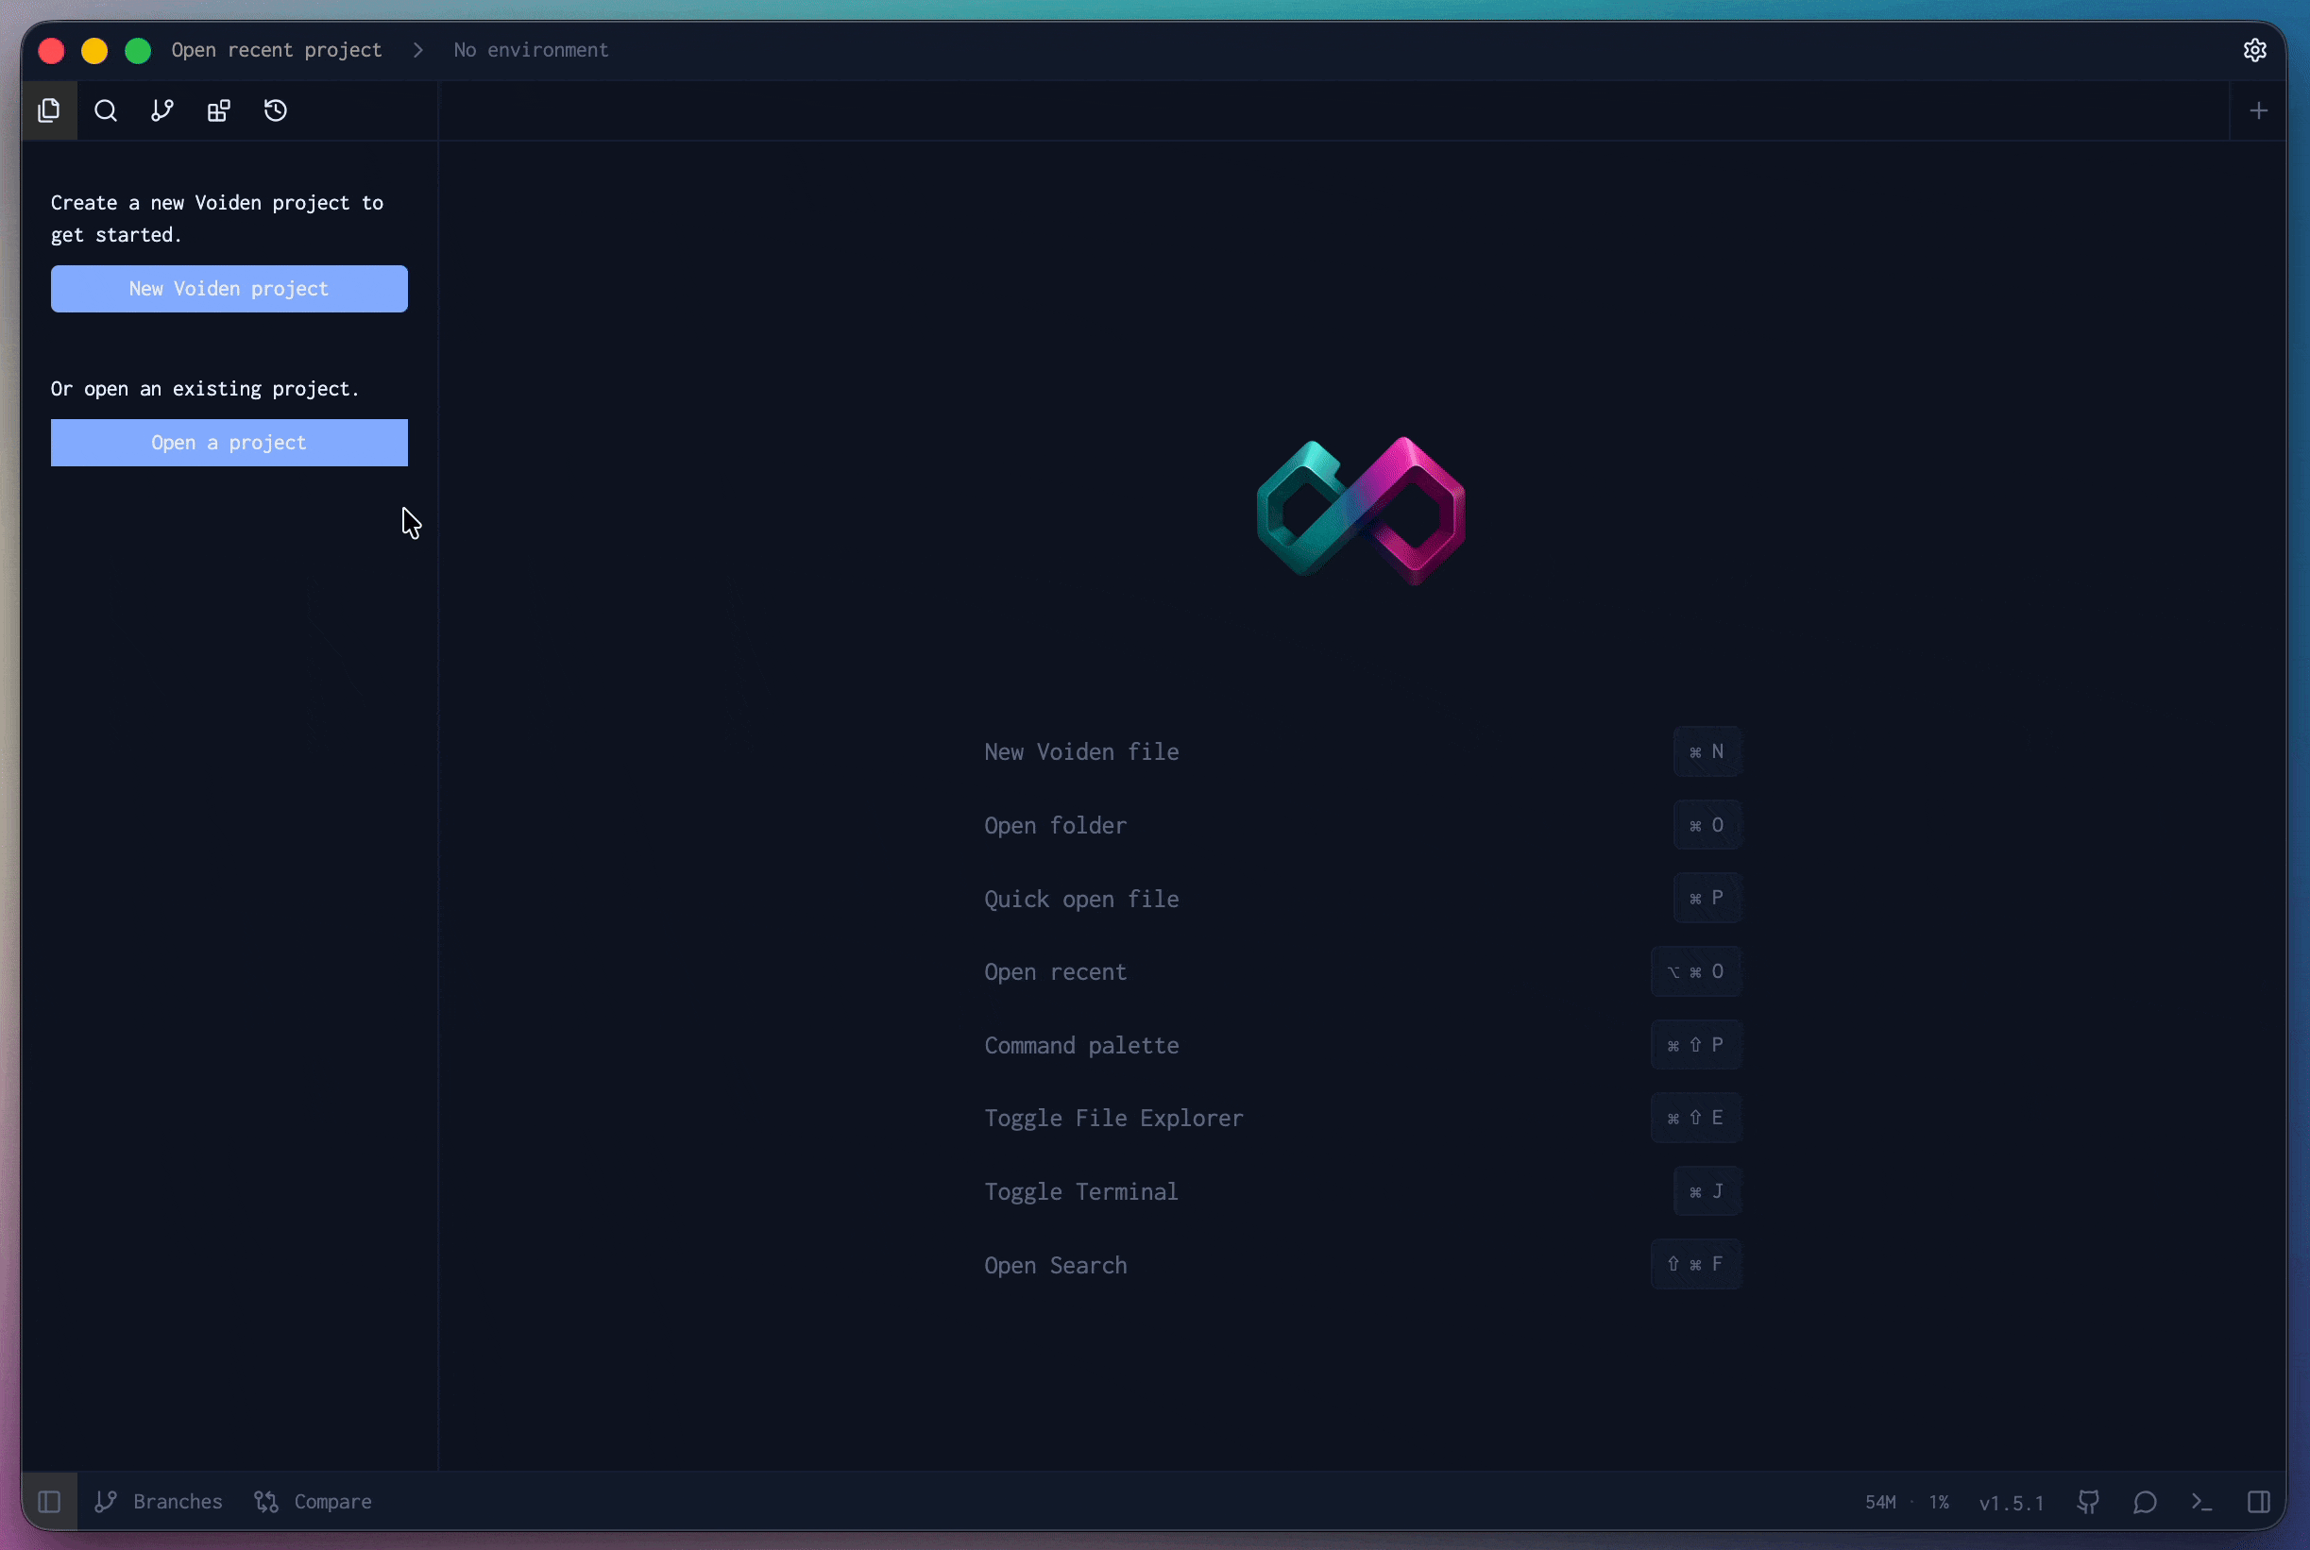This screenshot has width=2310, height=1550.
Task: Close the window with red button
Action: point(51,50)
